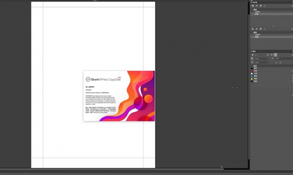Click update icon in lower character styles toolbar
Image resolution: width=293 pixels, height=175 pixels.
point(265,29)
